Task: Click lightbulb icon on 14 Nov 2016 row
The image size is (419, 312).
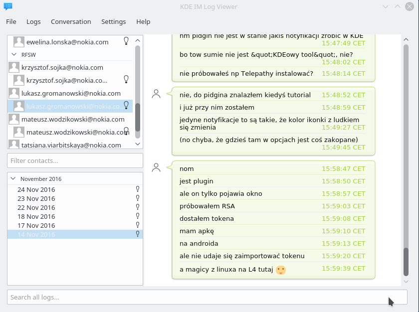Action: (x=138, y=234)
